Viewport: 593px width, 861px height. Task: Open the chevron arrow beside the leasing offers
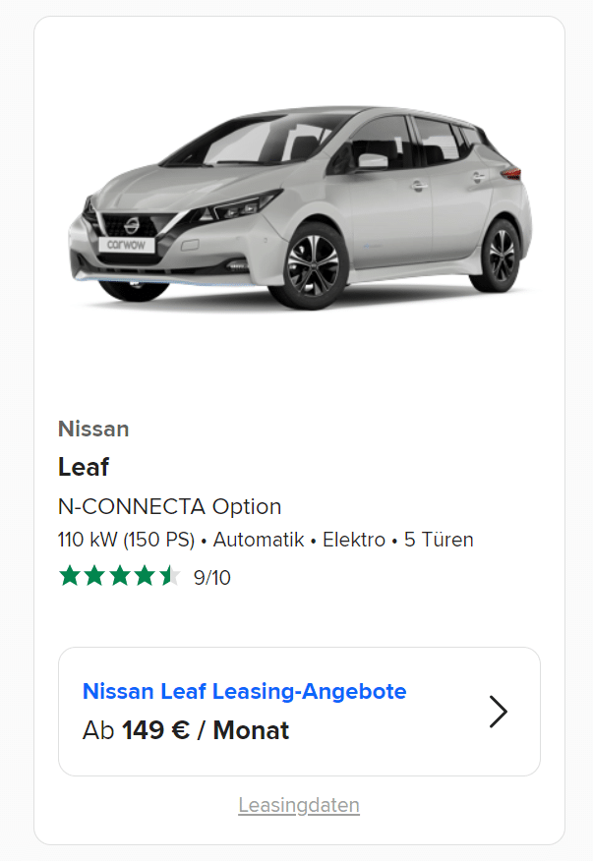(498, 712)
